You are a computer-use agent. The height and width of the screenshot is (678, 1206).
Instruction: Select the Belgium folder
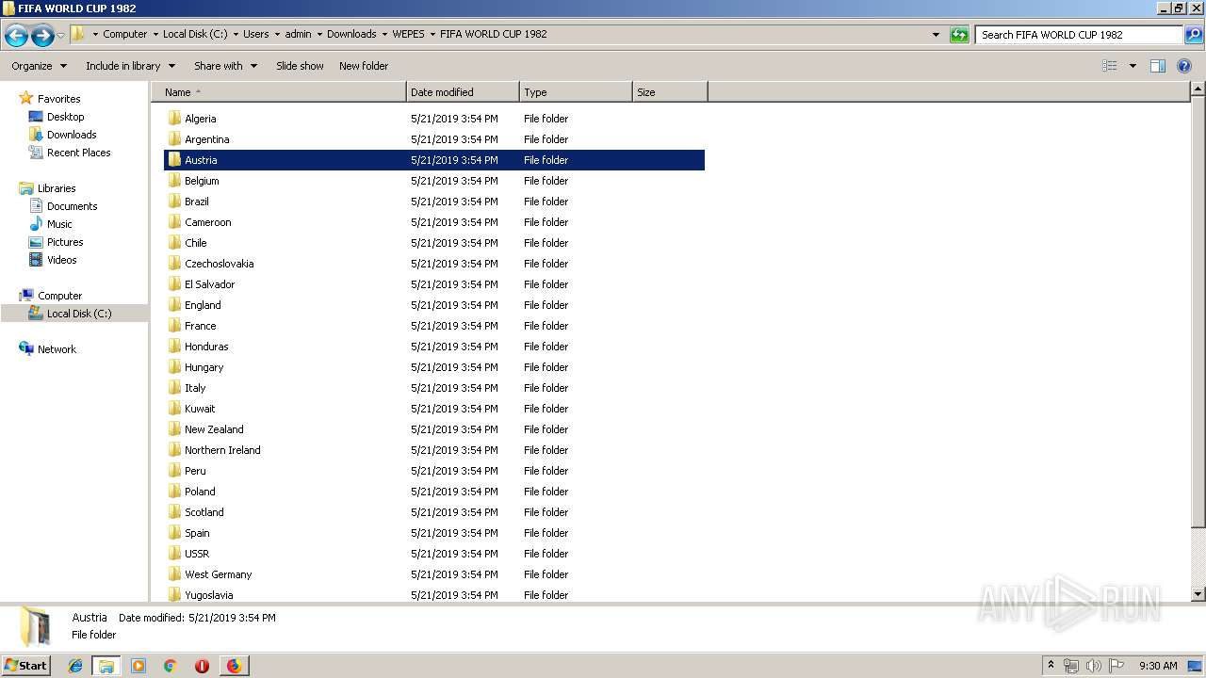[x=434, y=181]
